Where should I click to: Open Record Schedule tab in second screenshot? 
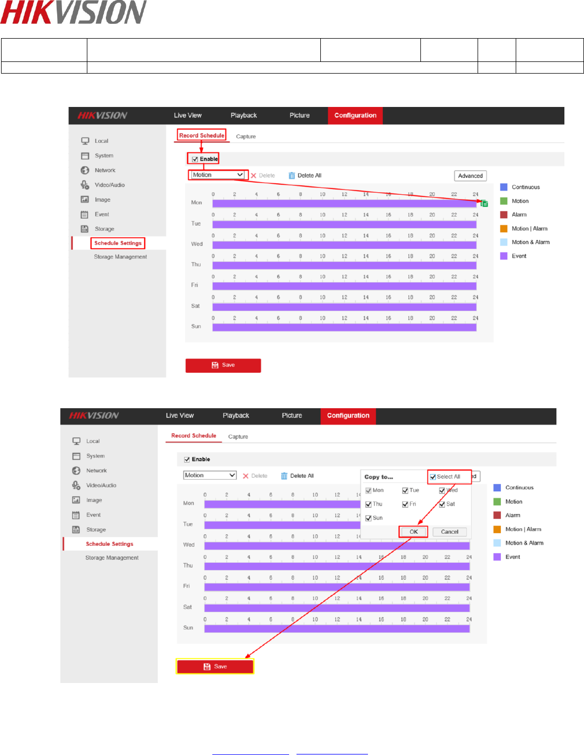click(194, 436)
